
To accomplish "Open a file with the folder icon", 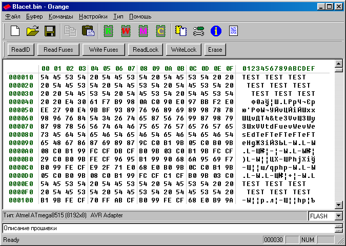I will point(33,31).
